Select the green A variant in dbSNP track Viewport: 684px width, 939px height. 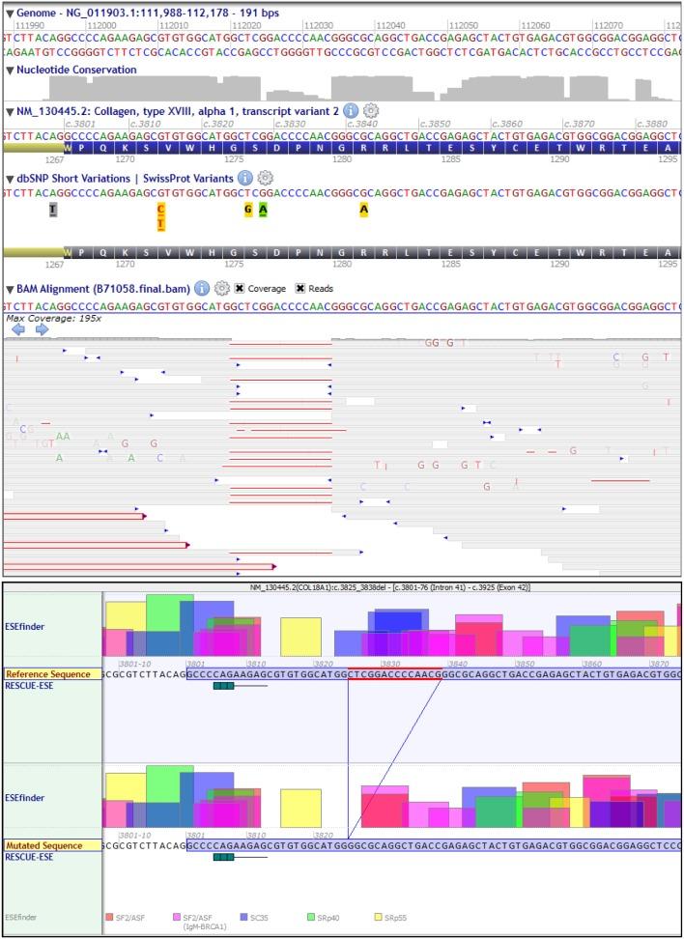263,209
